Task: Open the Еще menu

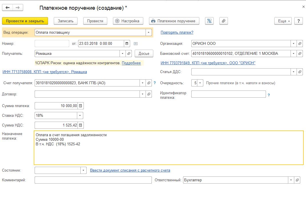Action: pyautogui.click(x=283, y=21)
